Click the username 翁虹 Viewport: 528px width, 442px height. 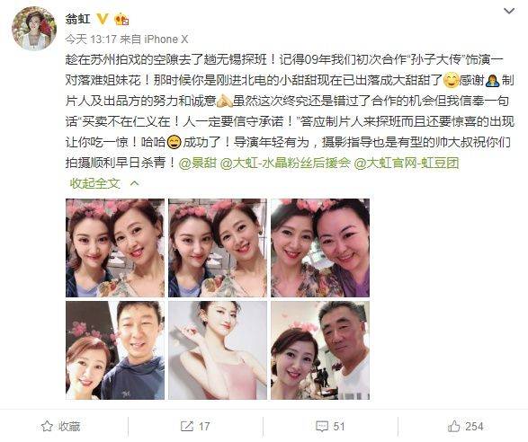(x=78, y=19)
